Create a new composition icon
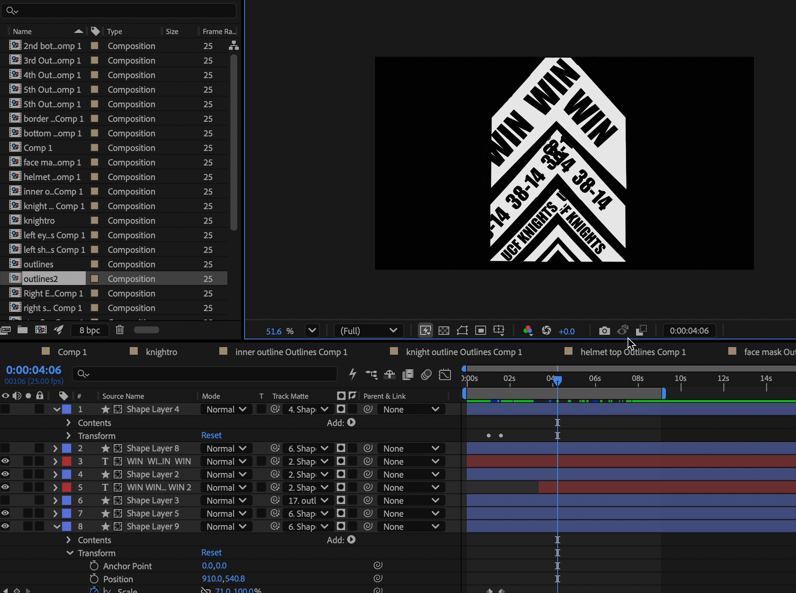The width and height of the screenshot is (796, 593). point(41,330)
